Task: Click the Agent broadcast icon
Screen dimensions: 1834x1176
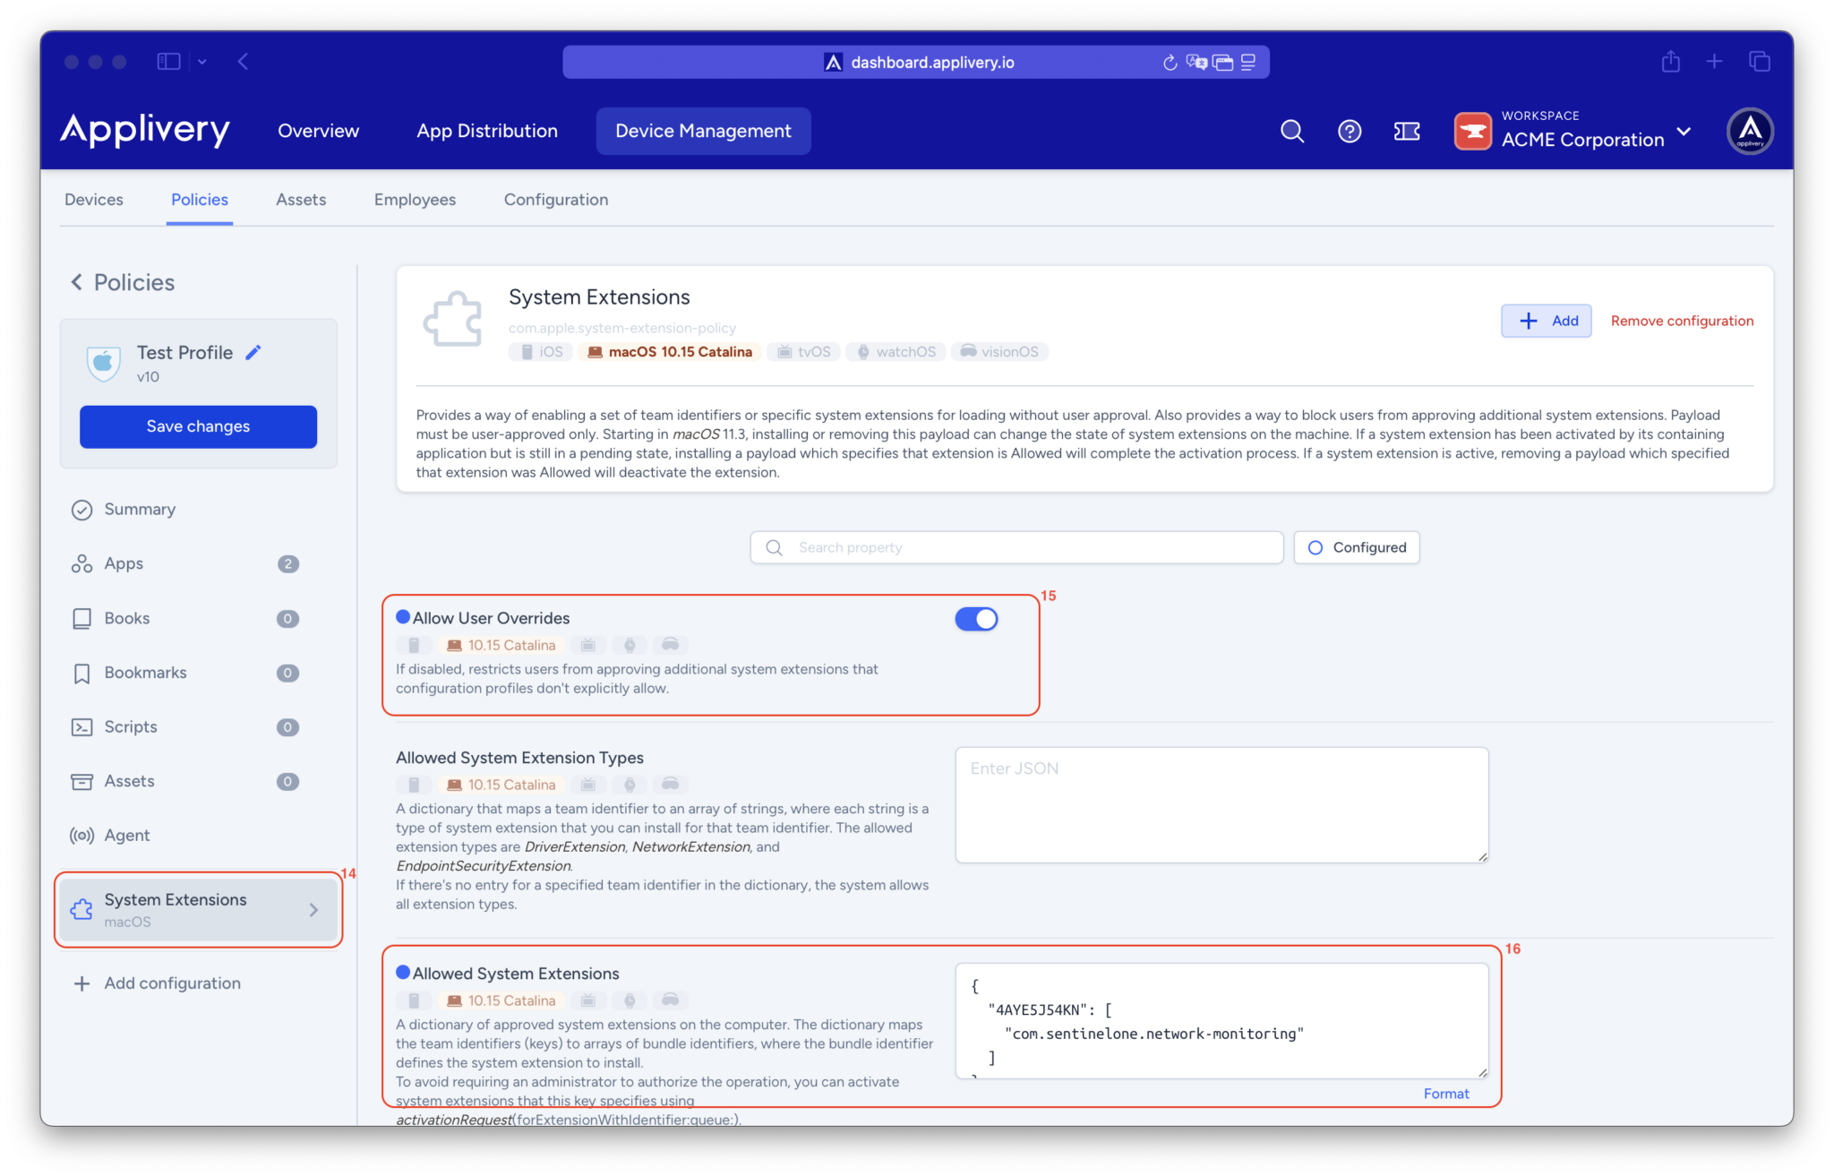Action: tap(81, 835)
